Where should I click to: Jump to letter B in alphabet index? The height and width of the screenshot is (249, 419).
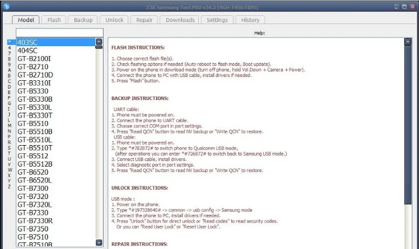tap(9, 75)
